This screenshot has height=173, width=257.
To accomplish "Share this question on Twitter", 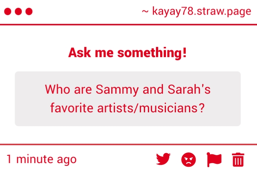I will coord(164,159).
